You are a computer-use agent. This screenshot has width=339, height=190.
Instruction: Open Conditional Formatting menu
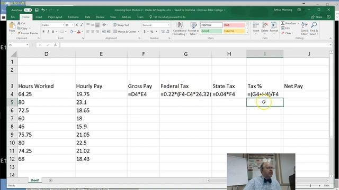pyautogui.click(x=180, y=28)
